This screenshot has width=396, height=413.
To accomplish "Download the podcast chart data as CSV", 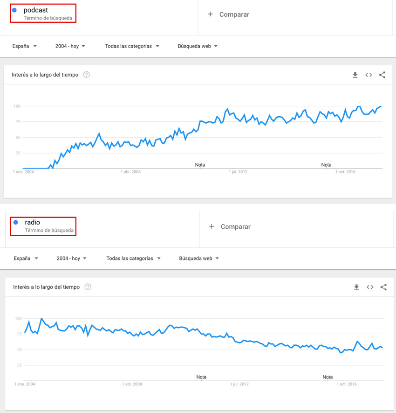I will click(355, 74).
